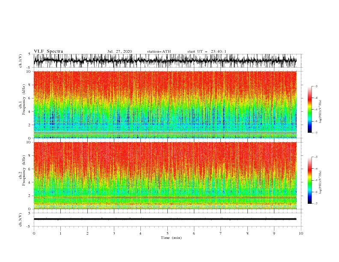
Task: Click the '-7' value on lower colorbar
Action: point(315,204)
